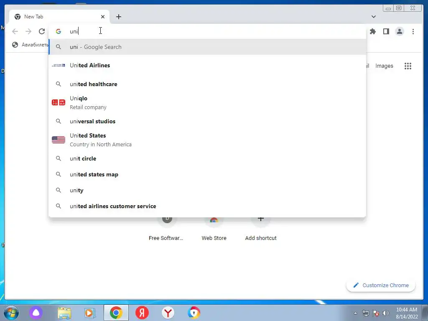Select the 'unit circle' suggestion
The height and width of the screenshot is (321, 428).
click(x=207, y=158)
